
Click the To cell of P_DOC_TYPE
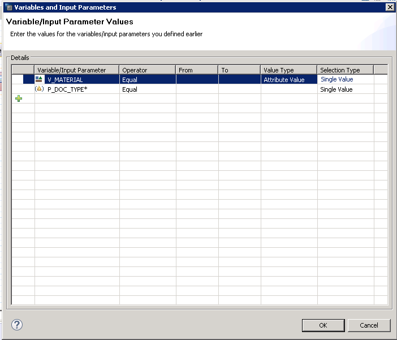(240, 89)
